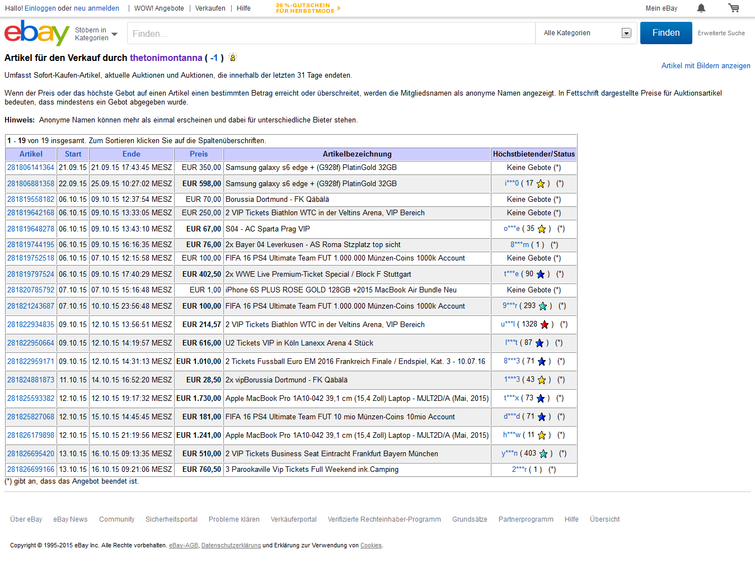Viewport: 755px width, 577px height.
Task: Click the eBay logo
Action: [37, 33]
